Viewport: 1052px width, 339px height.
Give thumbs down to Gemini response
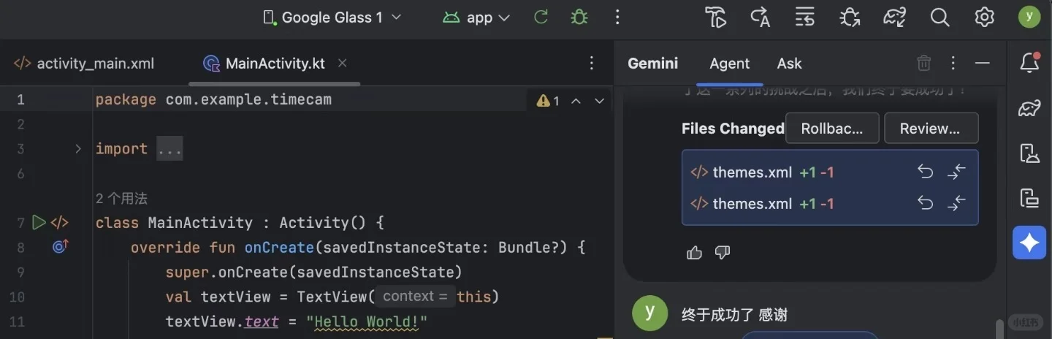pyautogui.click(x=723, y=253)
